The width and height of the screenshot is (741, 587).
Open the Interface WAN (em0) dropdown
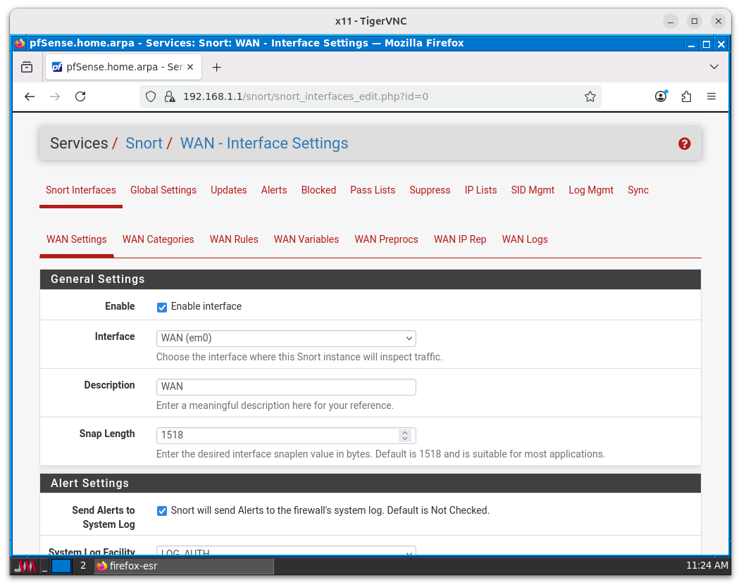click(286, 339)
